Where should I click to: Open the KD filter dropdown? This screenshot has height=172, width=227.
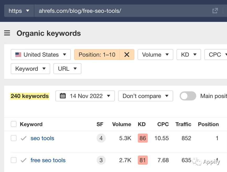(x=189, y=55)
